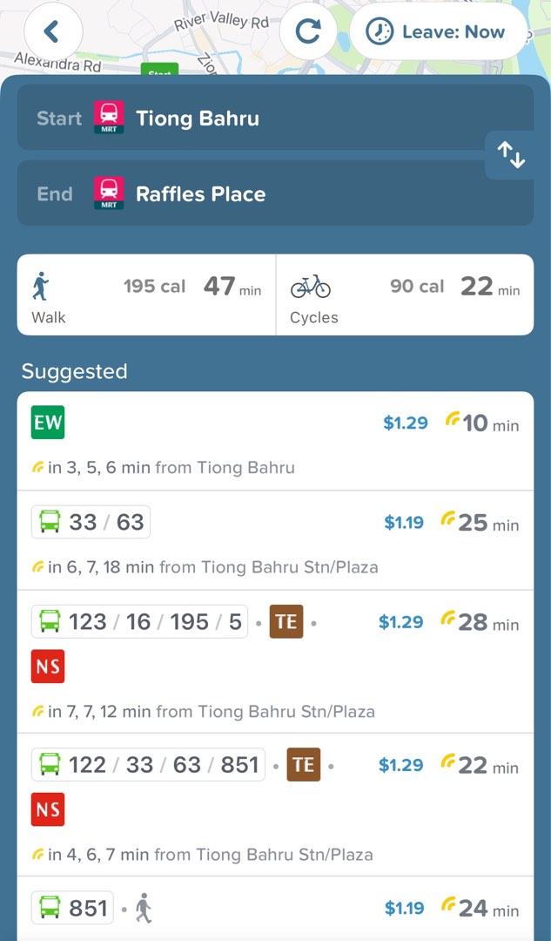Select the bus 851 and walk route

[x=275, y=909]
